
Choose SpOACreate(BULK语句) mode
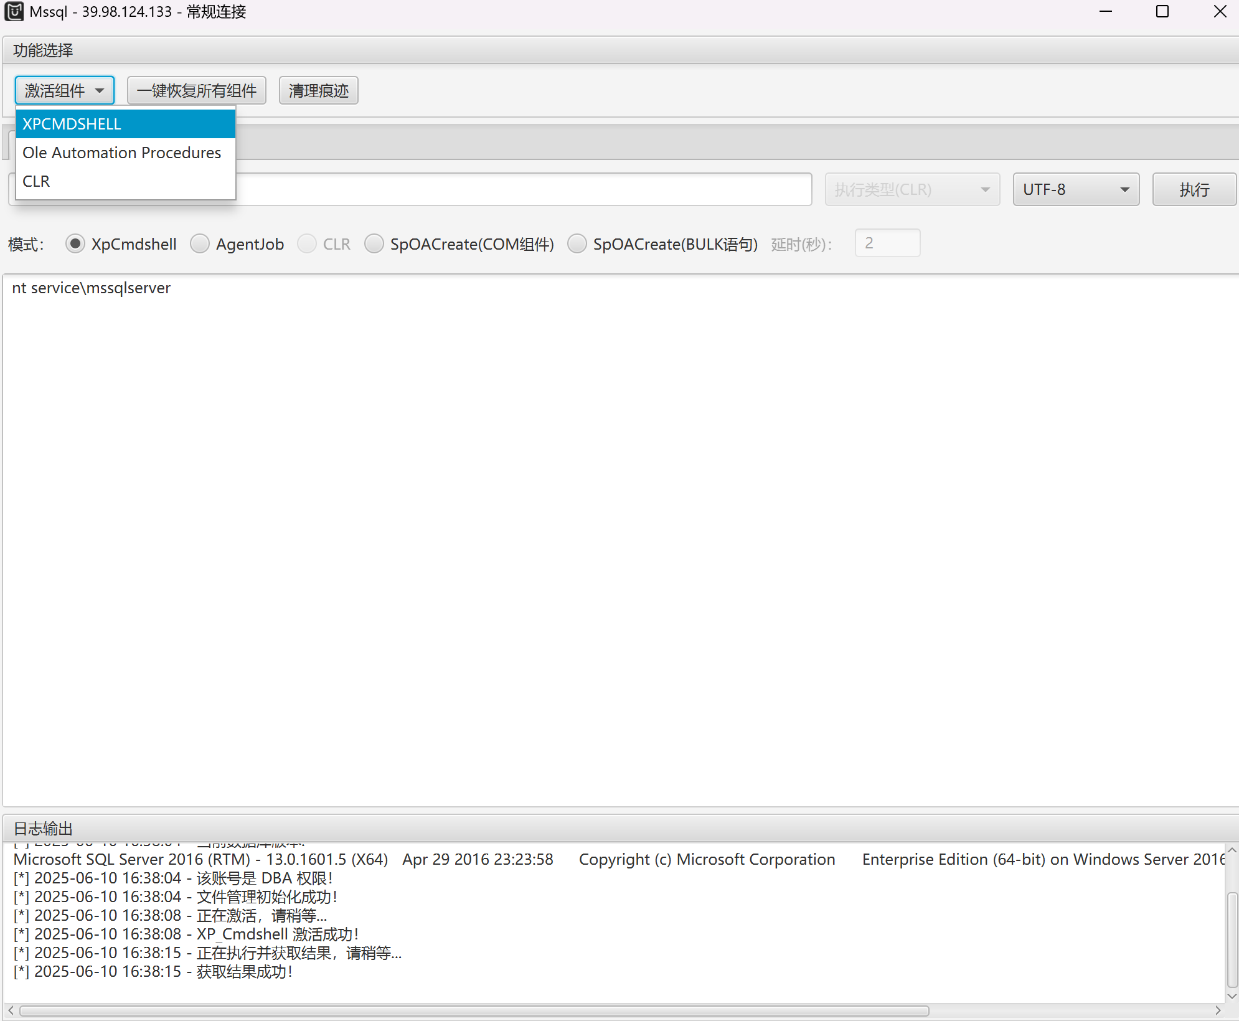tap(577, 244)
